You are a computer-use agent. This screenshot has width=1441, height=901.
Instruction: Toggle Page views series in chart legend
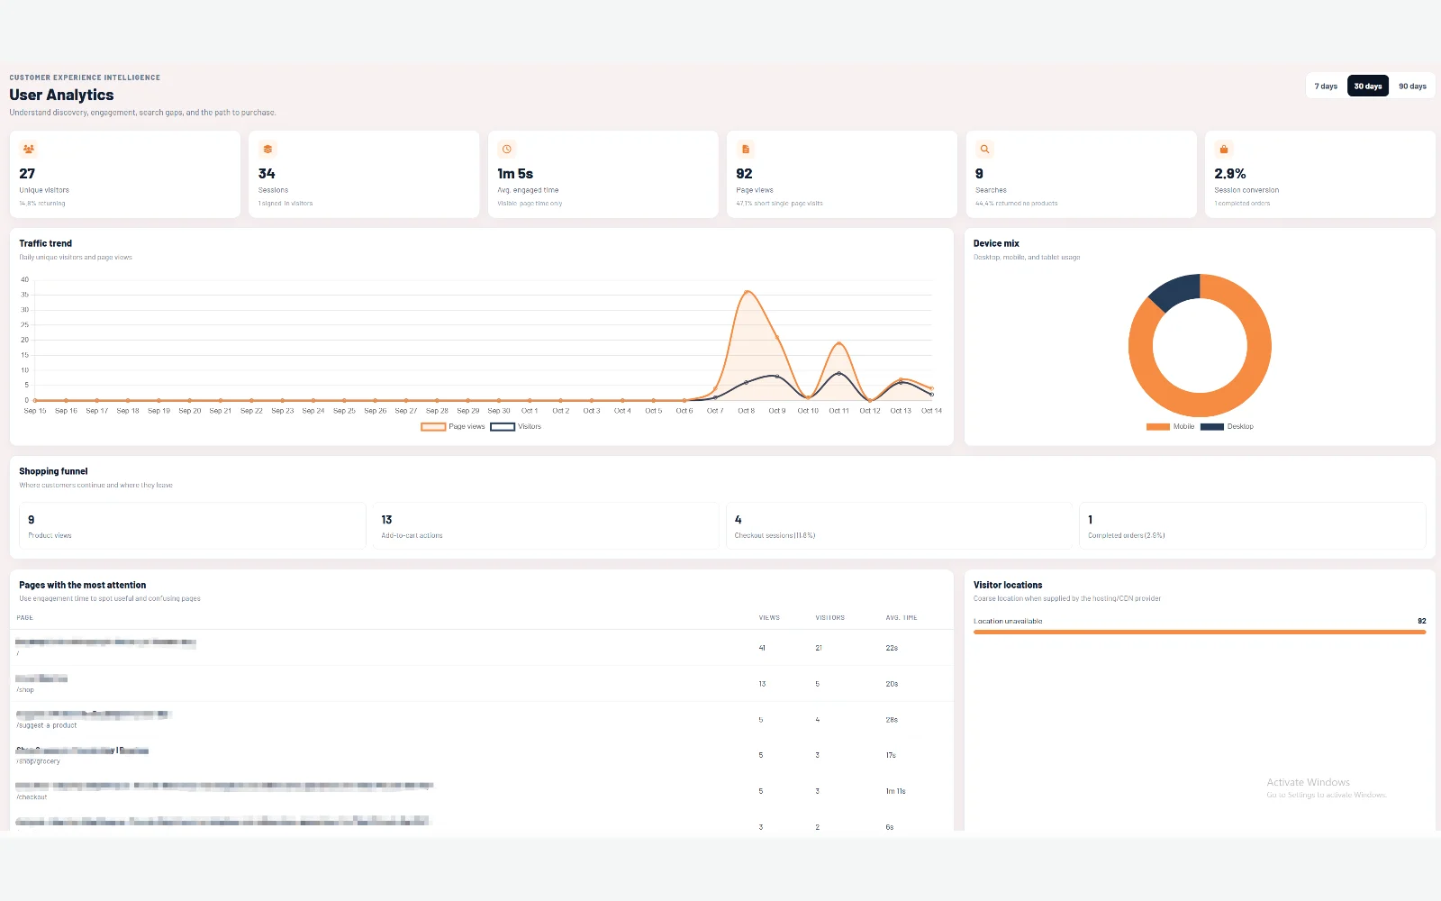click(453, 427)
